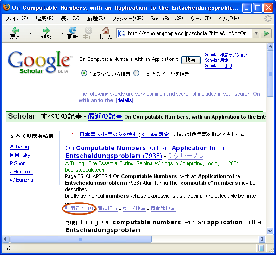Filter results by J Hopcroft
Screen dimensions: 276x255
pos(21,172)
